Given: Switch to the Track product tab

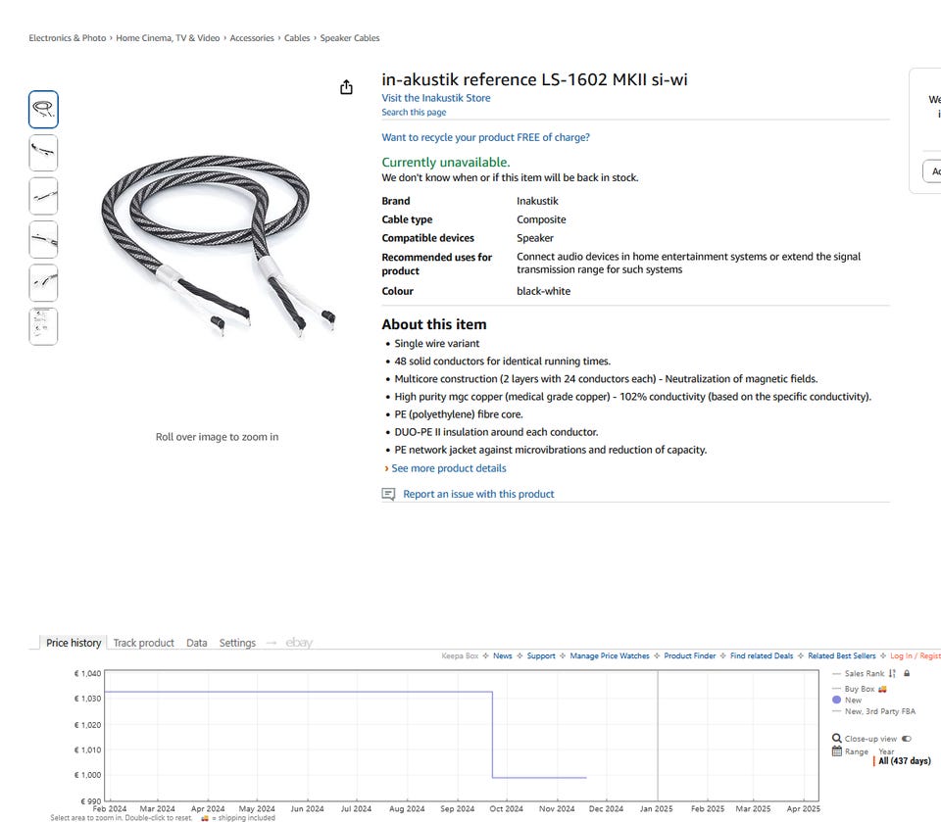Looking at the screenshot, I should pos(143,643).
